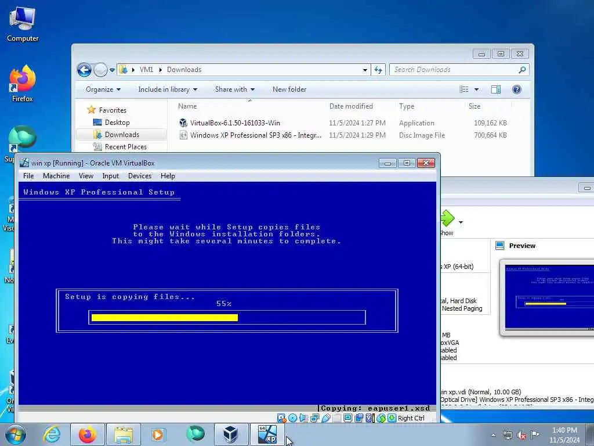Switch to win xp VM taskbar button
Screen dimensions: 594x446
pyautogui.click(x=267, y=434)
